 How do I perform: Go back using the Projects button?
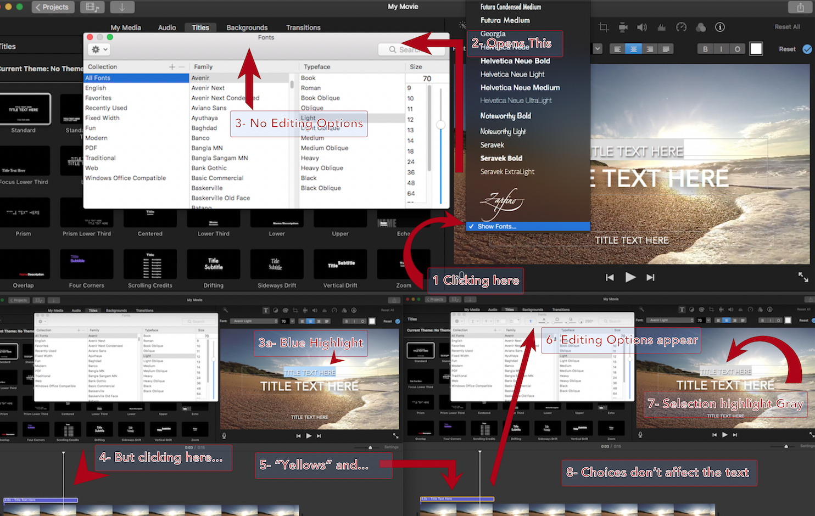[x=53, y=7]
